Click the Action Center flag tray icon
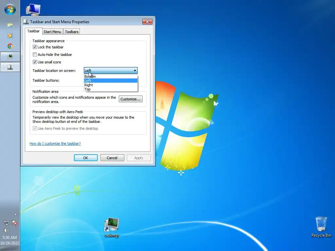 tap(14, 223)
